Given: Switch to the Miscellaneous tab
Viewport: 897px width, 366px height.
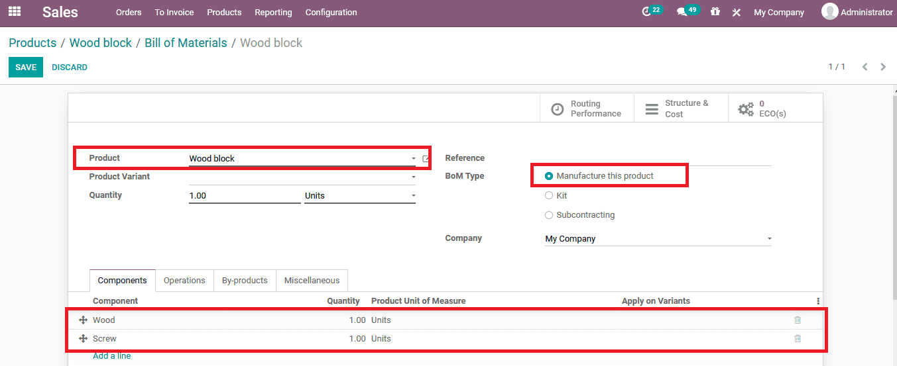Looking at the screenshot, I should tap(312, 281).
